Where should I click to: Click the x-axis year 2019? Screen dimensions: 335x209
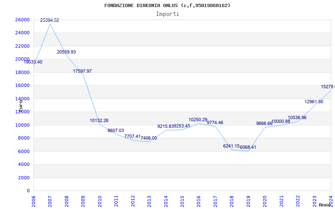(x=248, y=201)
